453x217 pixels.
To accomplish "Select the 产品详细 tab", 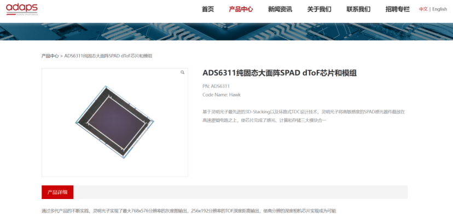I will click(x=57, y=192).
